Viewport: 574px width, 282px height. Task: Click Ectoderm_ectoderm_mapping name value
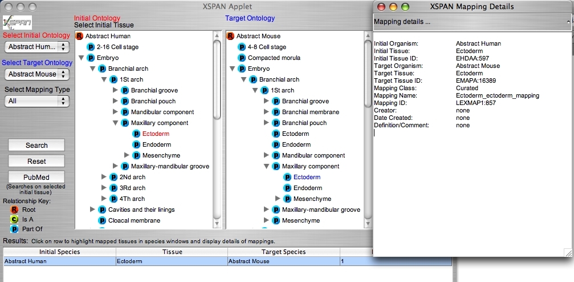(x=498, y=96)
